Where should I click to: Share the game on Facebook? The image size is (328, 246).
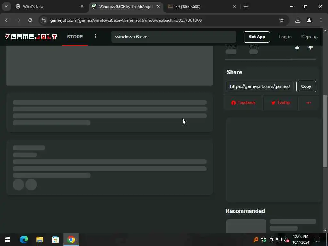(x=243, y=103)
